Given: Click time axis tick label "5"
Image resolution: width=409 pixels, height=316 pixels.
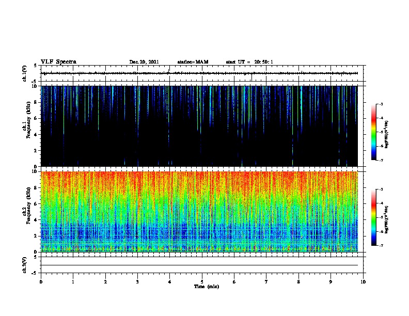Looking at the screenshot, I should point(202,282).
